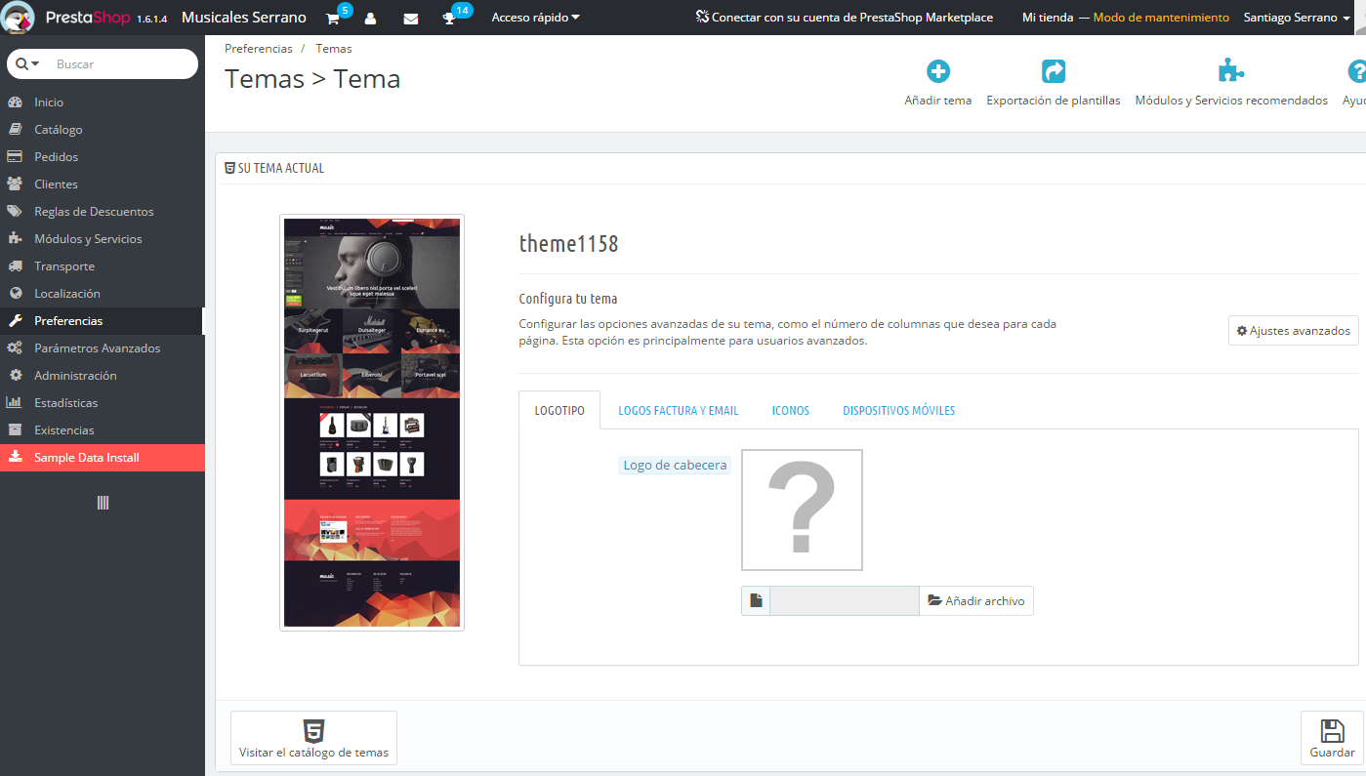Click the Estadísticas bar chart icon

coord(15,403)
